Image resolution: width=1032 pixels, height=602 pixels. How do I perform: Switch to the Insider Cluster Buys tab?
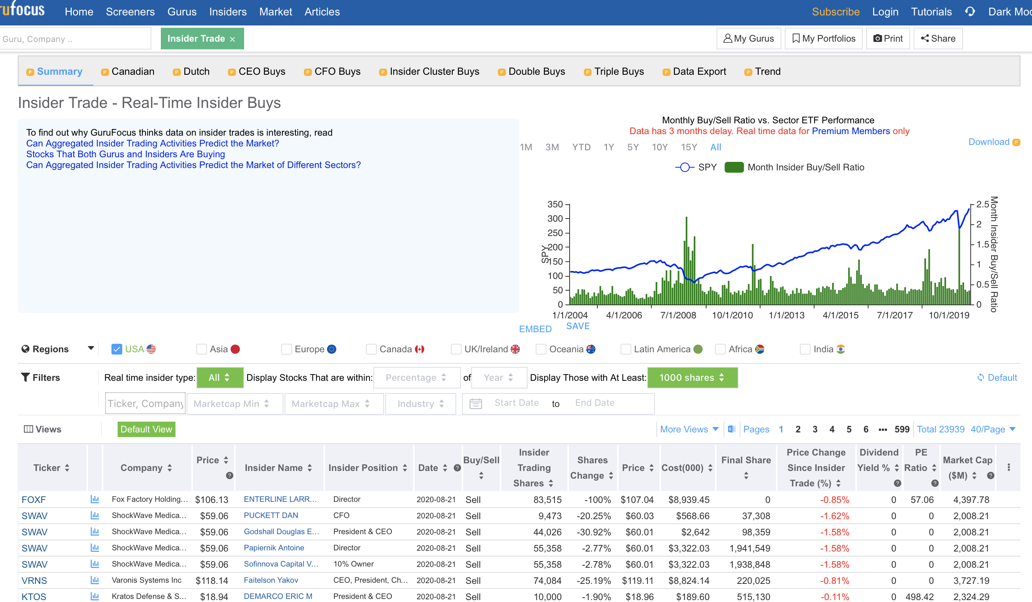(x=429, y=71)
